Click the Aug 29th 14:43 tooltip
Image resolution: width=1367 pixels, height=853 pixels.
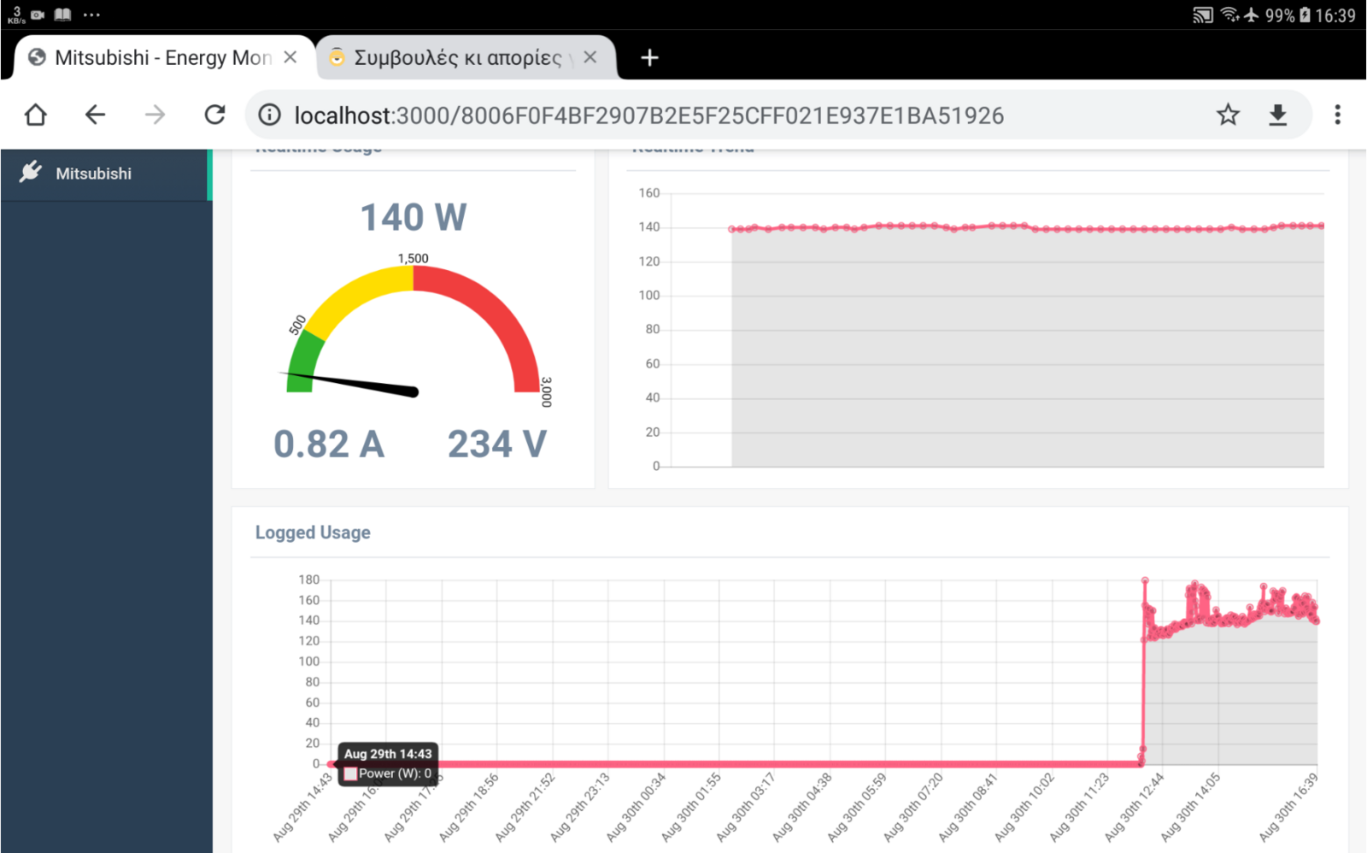[x=388, y=763]
